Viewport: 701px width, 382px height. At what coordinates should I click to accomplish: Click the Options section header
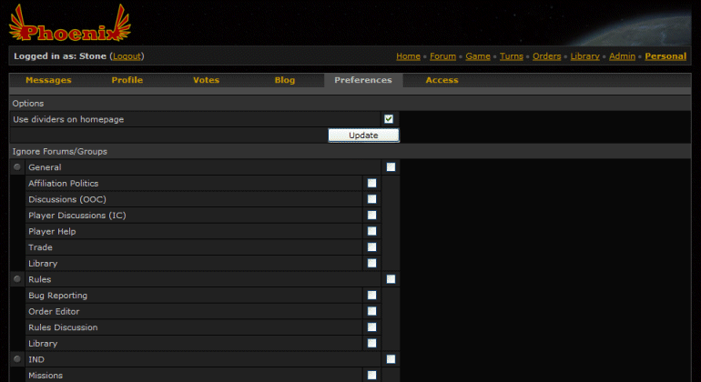[x=28, y=103]
